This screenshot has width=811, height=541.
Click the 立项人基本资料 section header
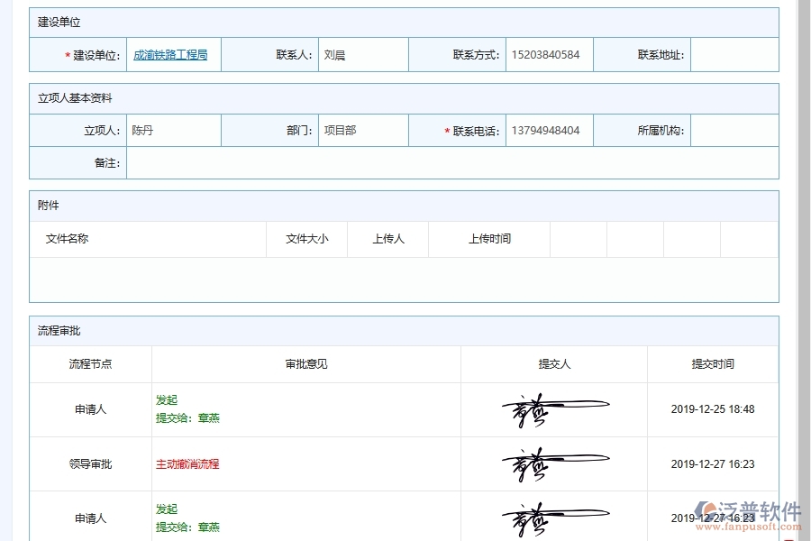point(75,98)
